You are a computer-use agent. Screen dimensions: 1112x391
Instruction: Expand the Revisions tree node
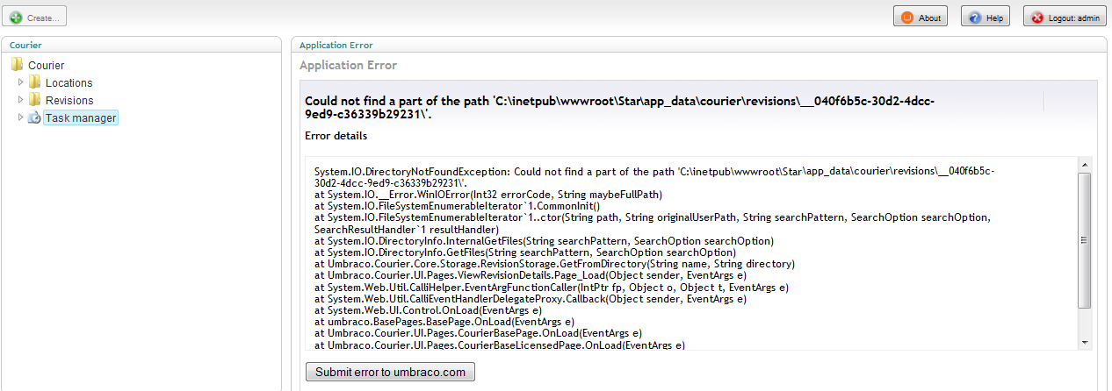(21, 99)
